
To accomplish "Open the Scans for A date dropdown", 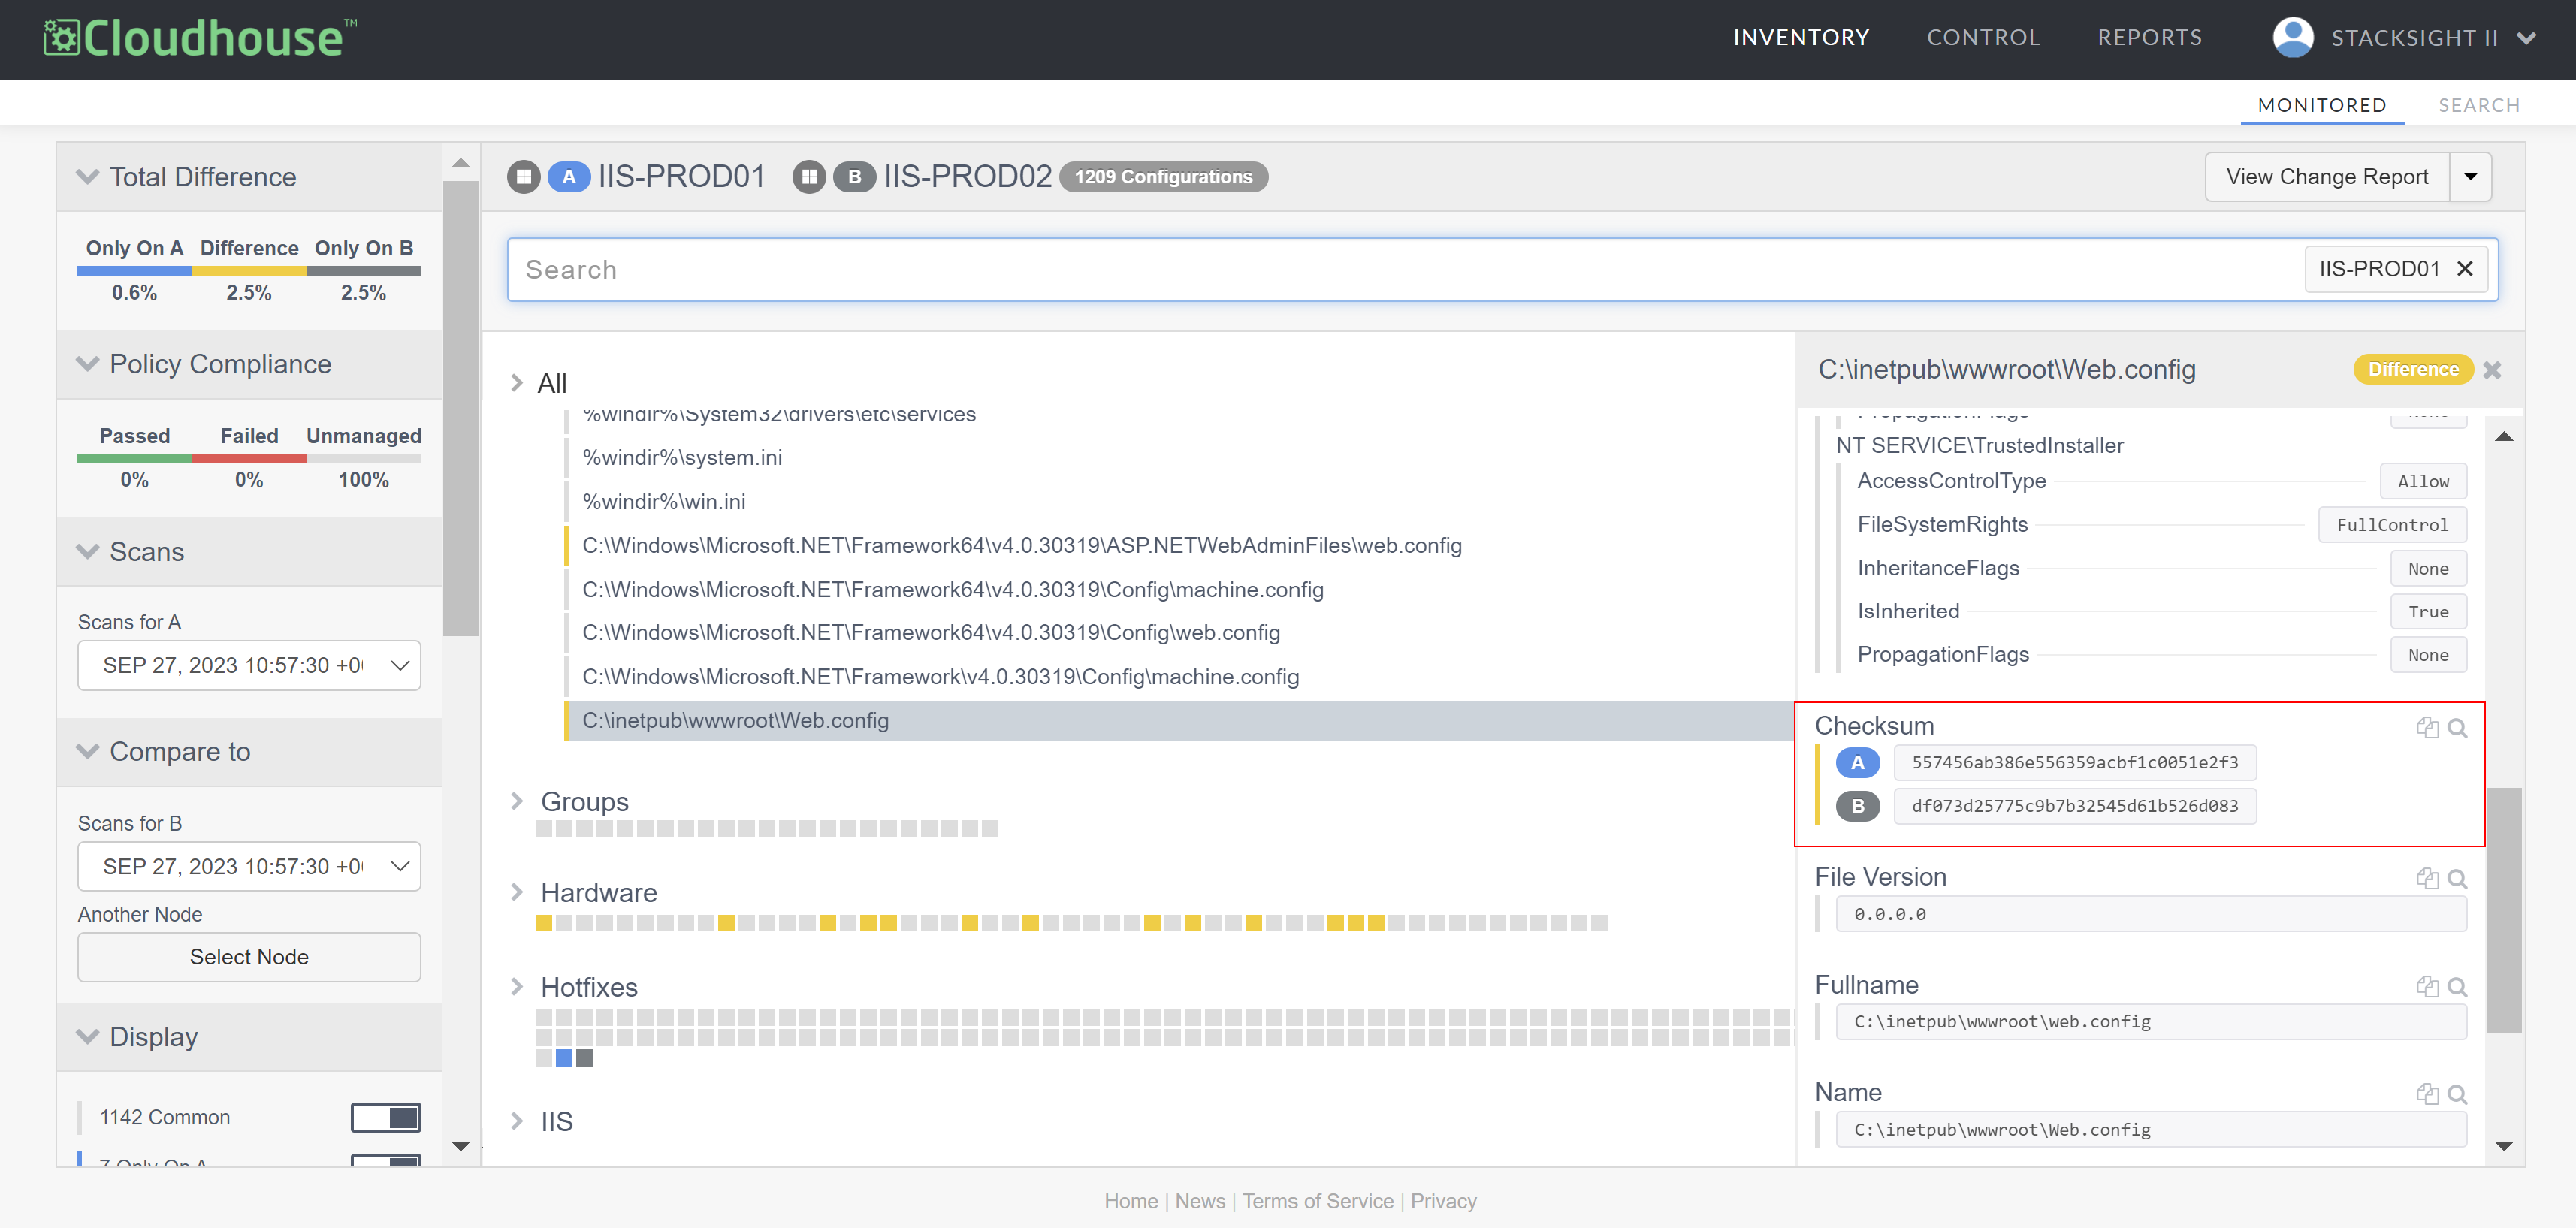I will [x=249, y=665].
